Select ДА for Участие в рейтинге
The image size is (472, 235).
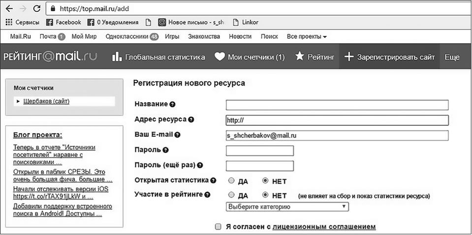tap(230, 195)
